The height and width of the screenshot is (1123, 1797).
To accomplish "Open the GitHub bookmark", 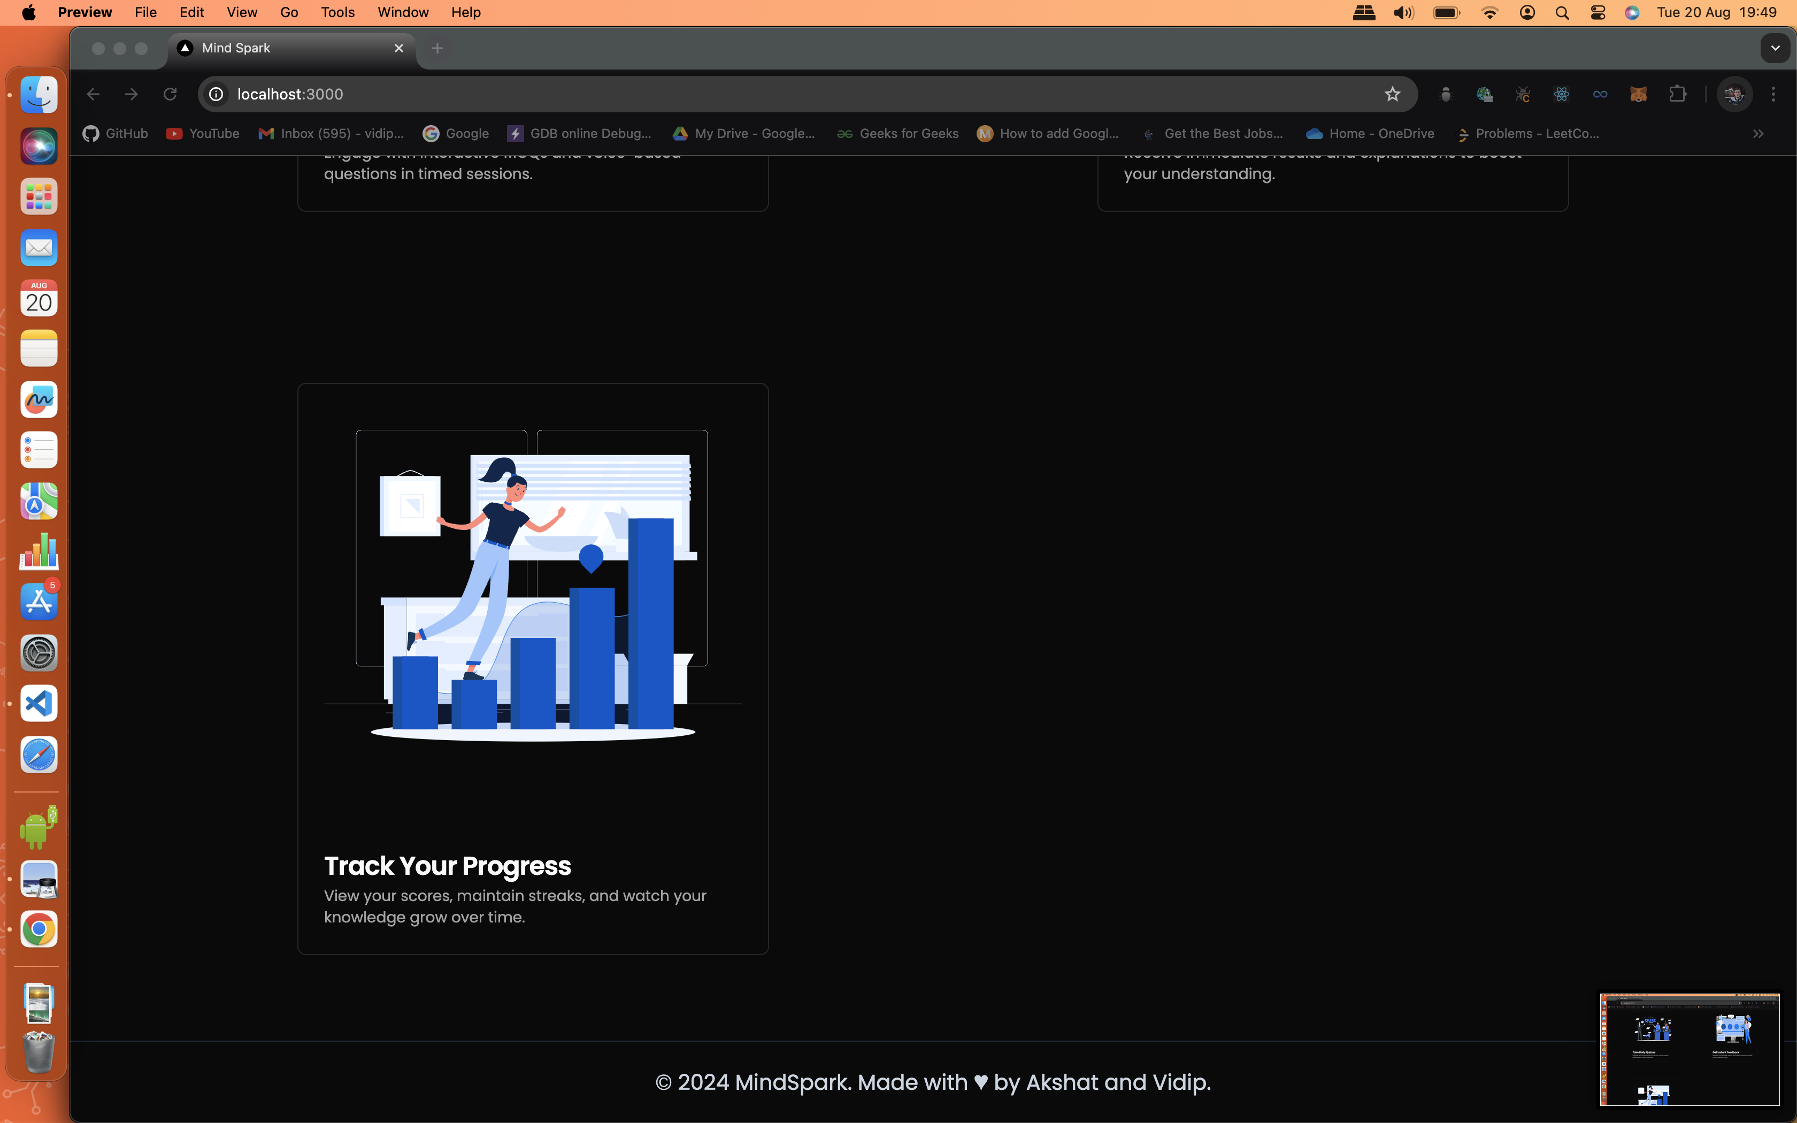I will (x=116, y=134).
